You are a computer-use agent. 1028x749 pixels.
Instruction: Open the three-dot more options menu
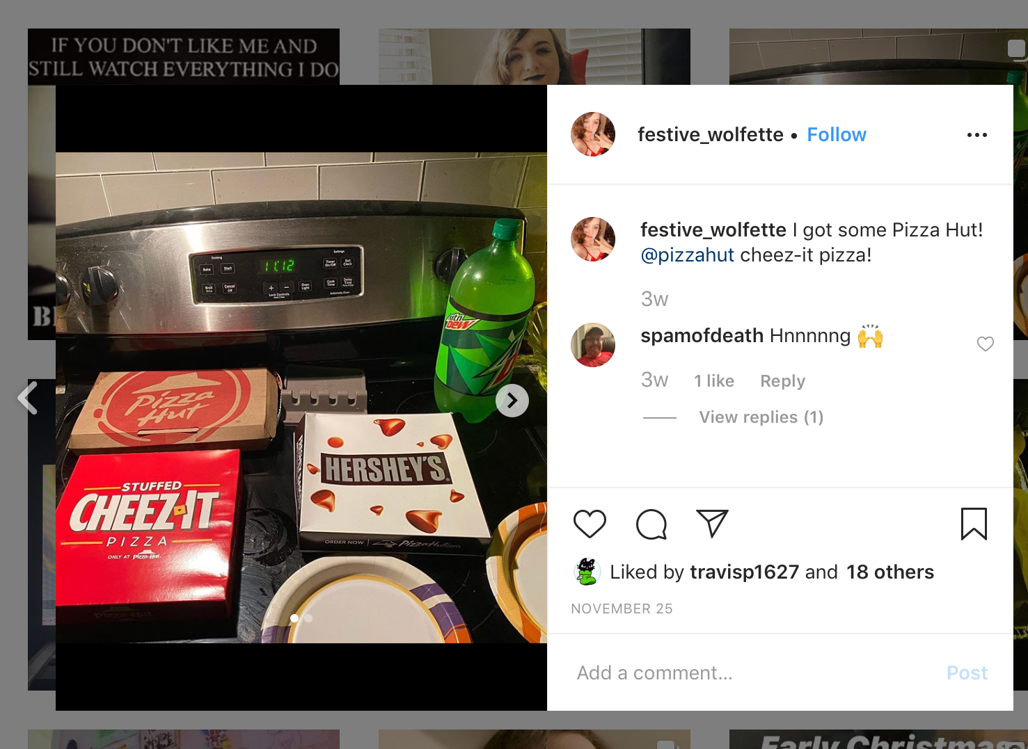pyautogui.click(x=977, y=135)
